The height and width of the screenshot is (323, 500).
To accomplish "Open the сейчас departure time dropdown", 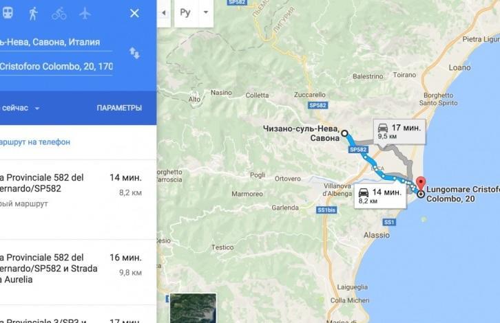I will (x=20, y=108).
